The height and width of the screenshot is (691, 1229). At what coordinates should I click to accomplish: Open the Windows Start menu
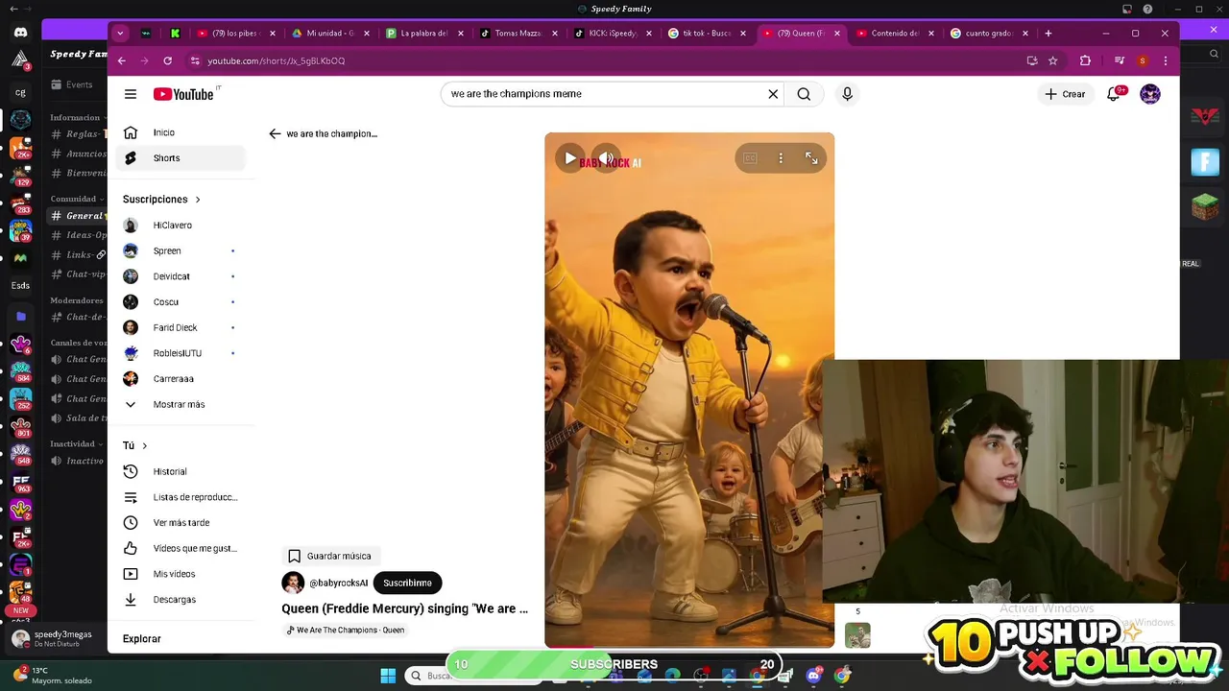388,676
